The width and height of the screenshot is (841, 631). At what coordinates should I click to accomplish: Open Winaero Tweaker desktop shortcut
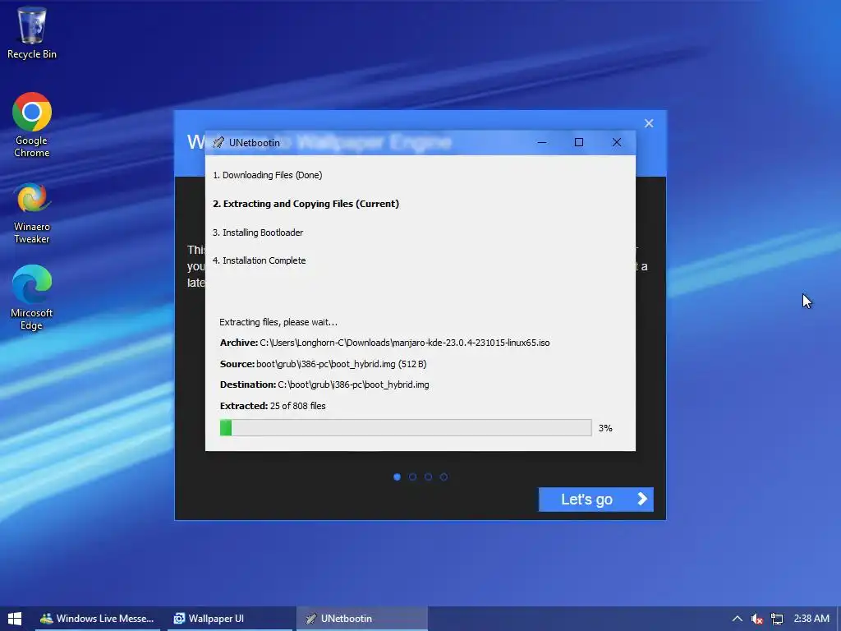pyautogui.click(x=32, y=213)
